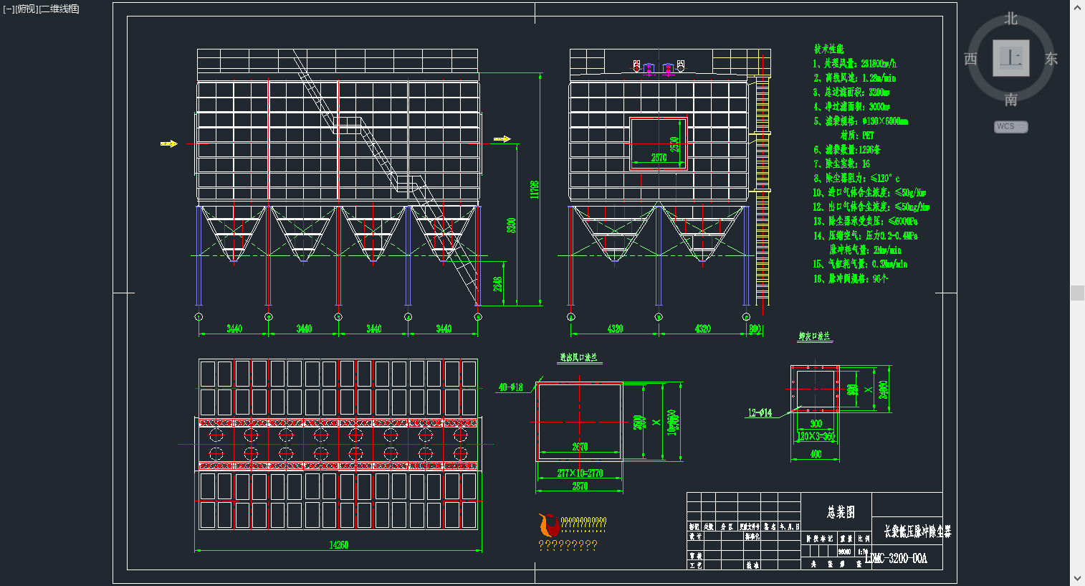Select the 总装图 title block text
The image size is (1085, 586).
coord(841,512)
